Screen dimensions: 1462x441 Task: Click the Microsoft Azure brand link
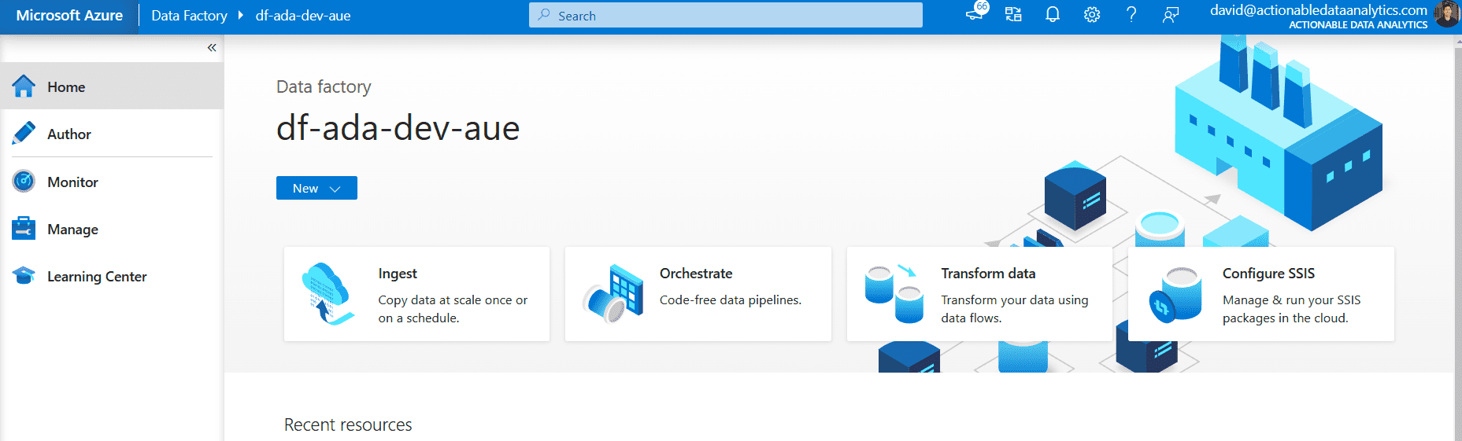69,15
